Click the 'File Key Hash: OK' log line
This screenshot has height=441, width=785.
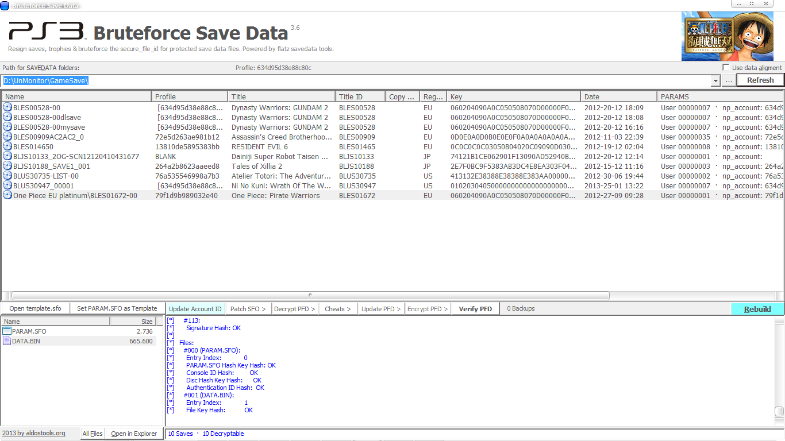(220, 410)
